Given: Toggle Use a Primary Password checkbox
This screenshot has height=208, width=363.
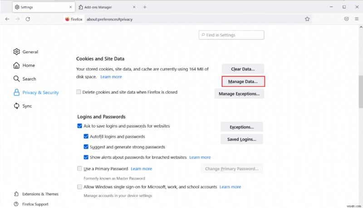Looking at the screenshot, I should pos(80,169).
